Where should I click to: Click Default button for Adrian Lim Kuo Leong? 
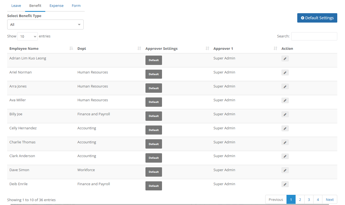(x=154, y=60)
